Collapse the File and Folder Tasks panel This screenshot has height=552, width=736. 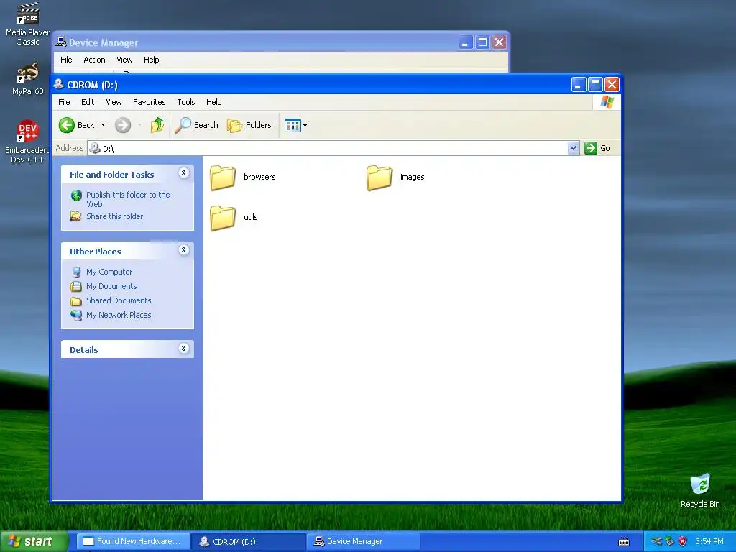(x=183, y=173)
